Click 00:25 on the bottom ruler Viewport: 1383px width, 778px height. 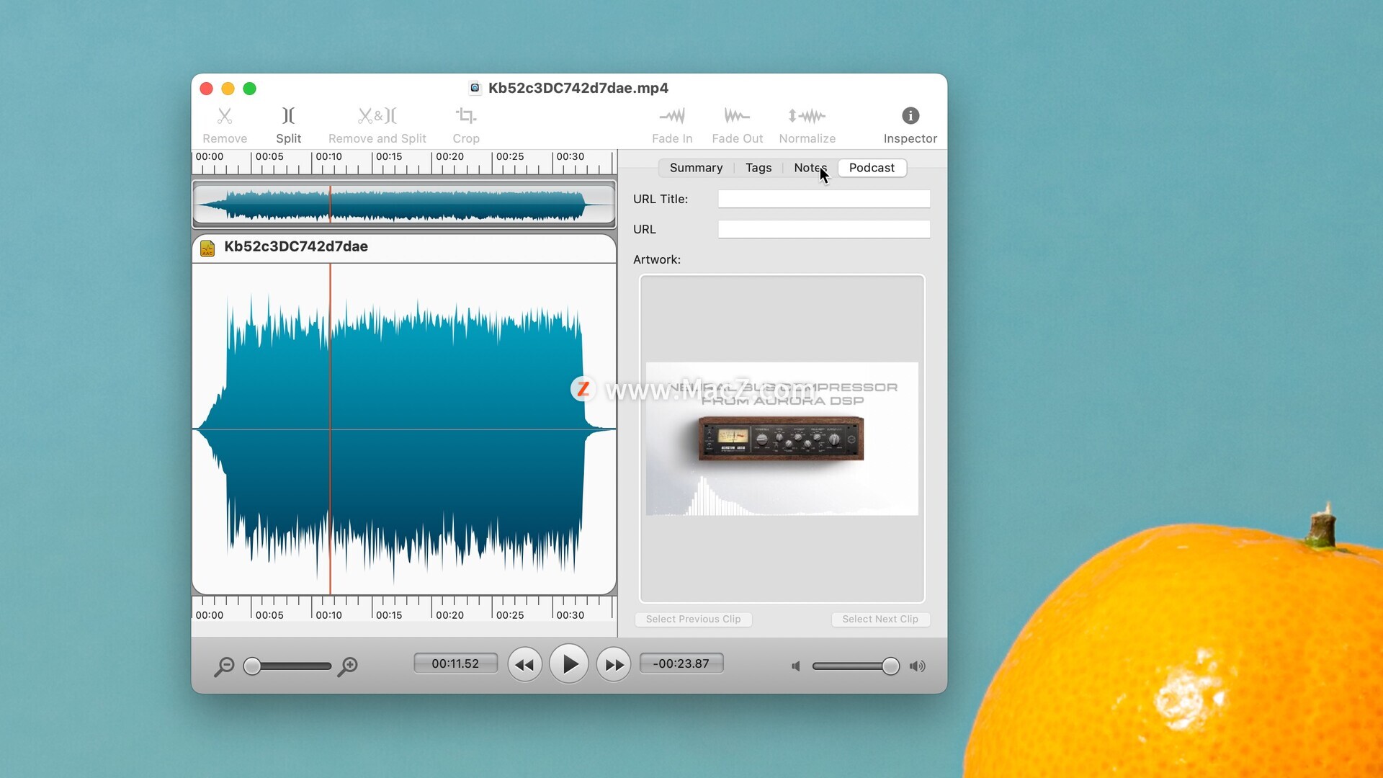pos(510,615)
